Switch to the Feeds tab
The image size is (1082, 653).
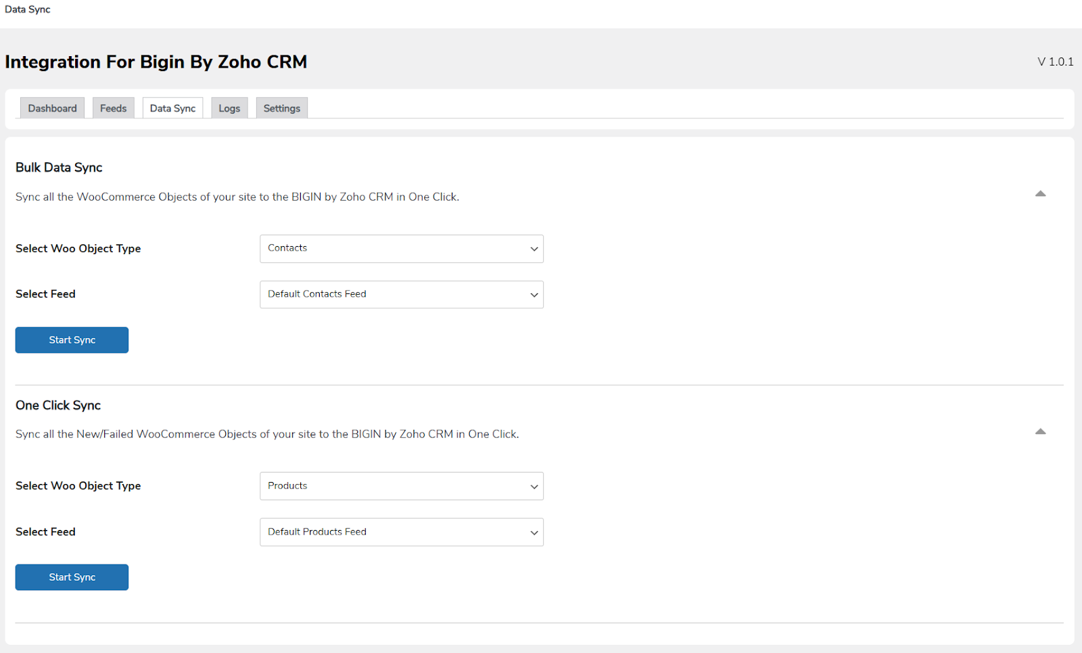(x=113, y=108)
